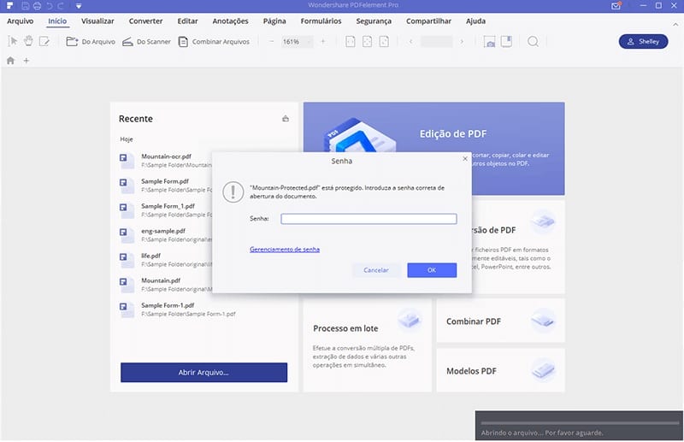
Task: Click the page thumbnail icon beside the camera
Action: [x=506, y=41]
